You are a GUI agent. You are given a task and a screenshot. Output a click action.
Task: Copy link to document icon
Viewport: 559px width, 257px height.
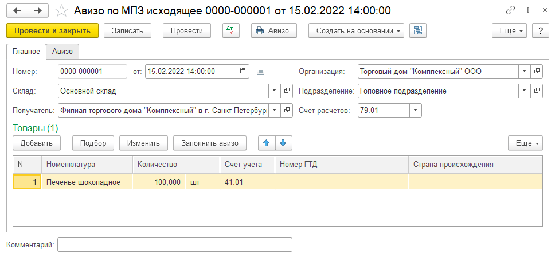[510, 10]
